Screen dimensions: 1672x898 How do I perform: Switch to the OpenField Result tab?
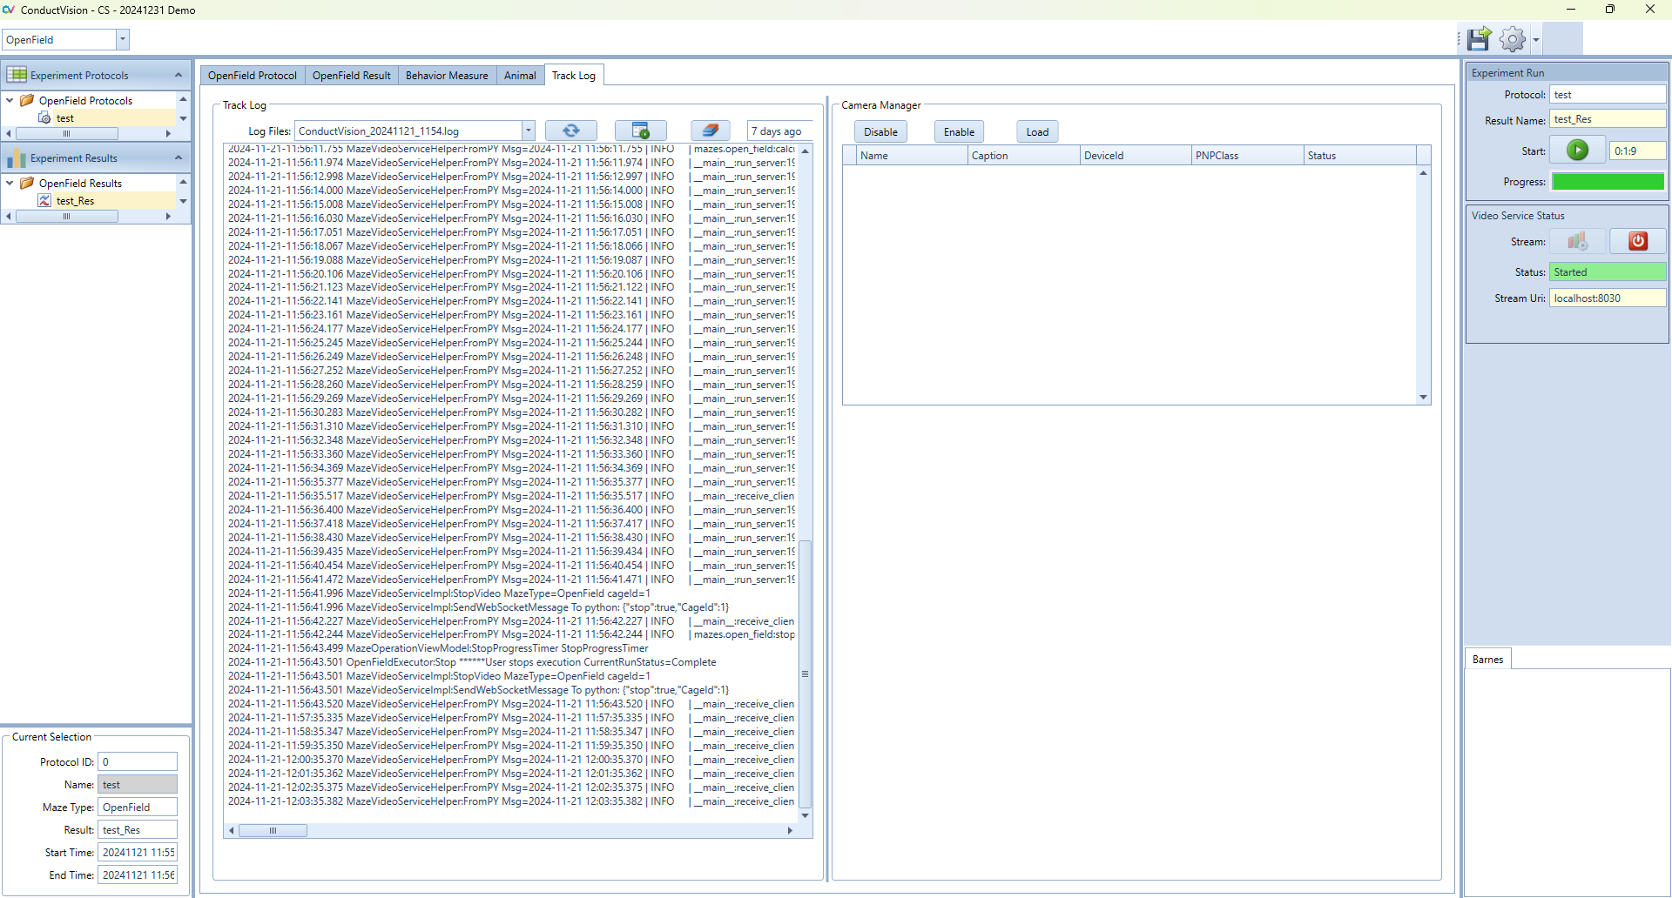click(351, 76)
